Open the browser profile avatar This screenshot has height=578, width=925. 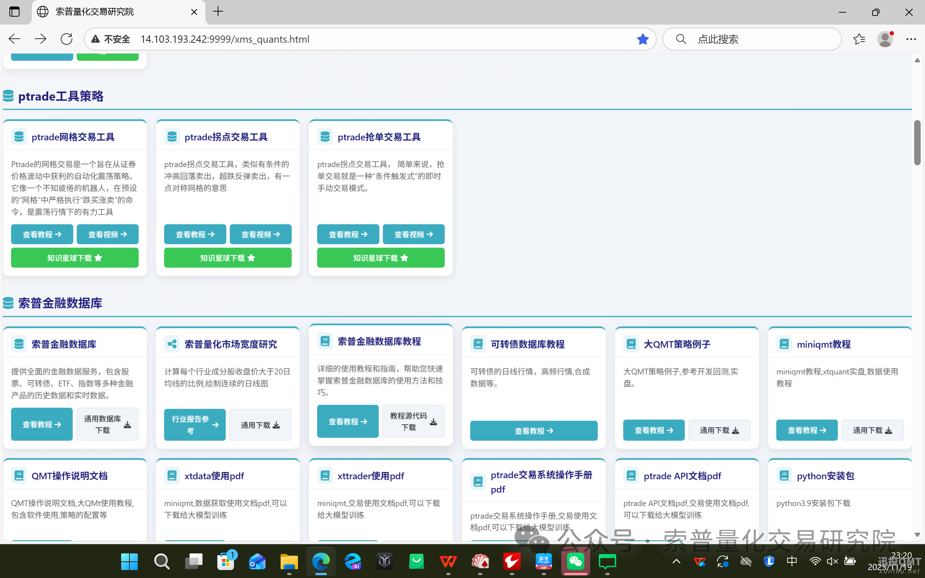coord(886,39)
